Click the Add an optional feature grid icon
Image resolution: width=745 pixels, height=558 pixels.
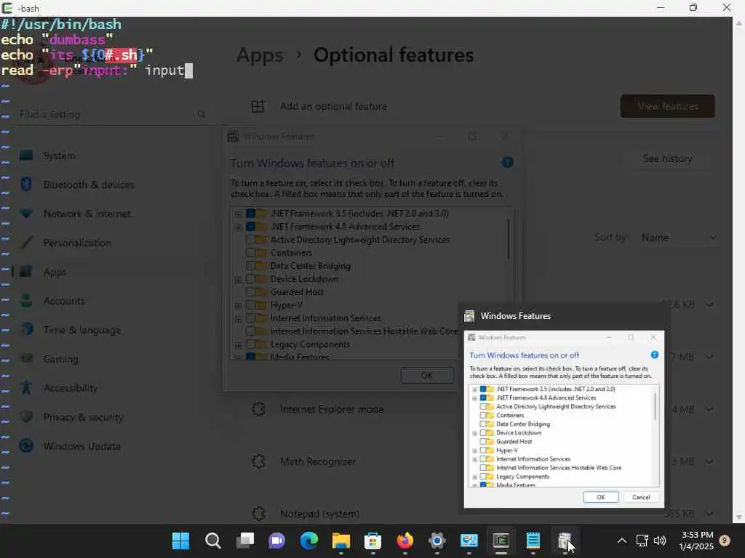(x=258, y=106)
